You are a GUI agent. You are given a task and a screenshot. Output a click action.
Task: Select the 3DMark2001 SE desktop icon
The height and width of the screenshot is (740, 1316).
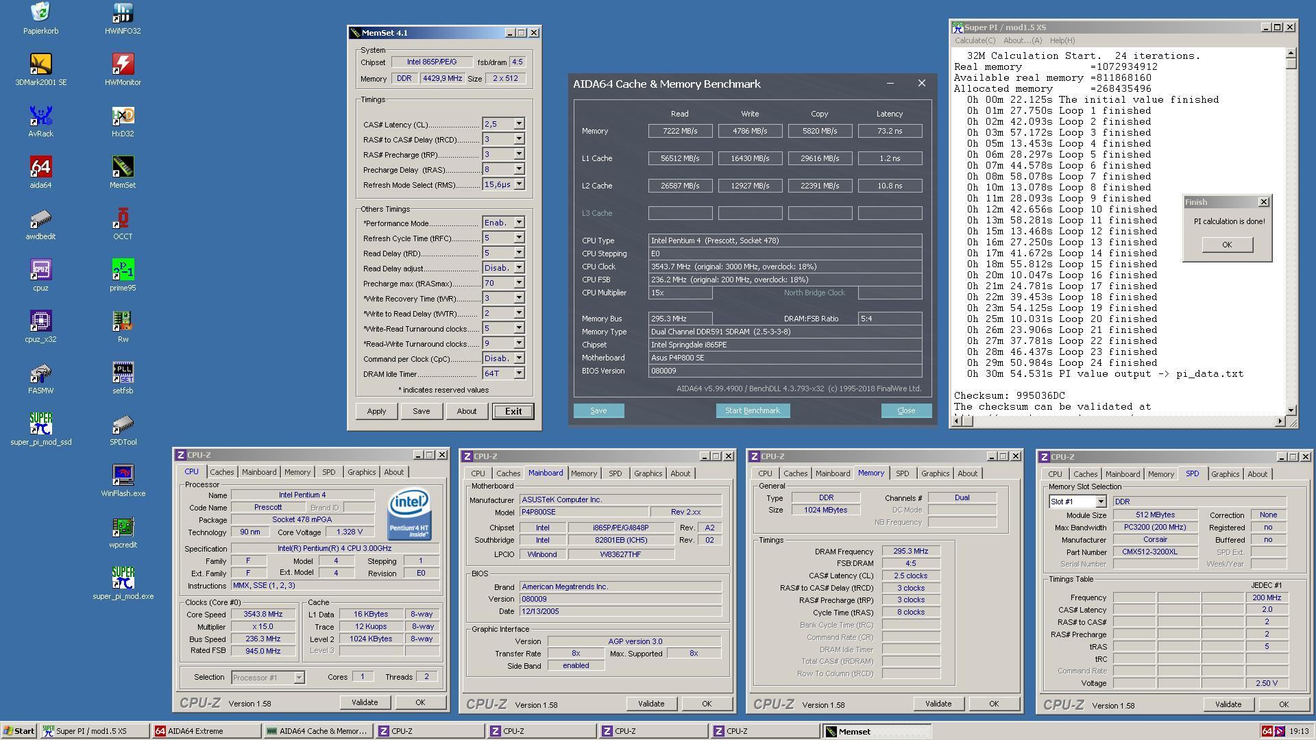[40, 70]
